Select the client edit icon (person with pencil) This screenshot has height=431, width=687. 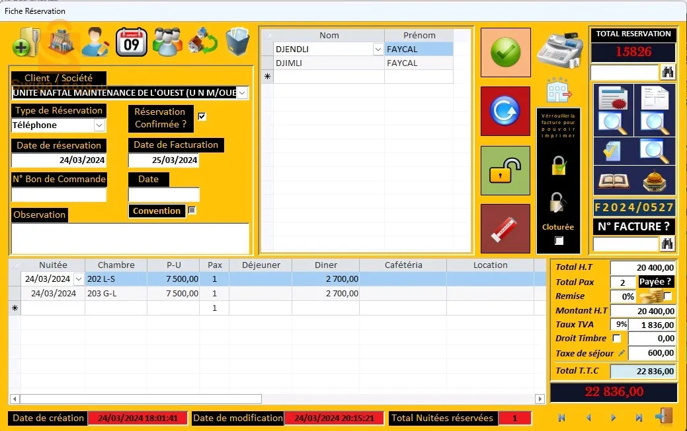tap(96, 40)
